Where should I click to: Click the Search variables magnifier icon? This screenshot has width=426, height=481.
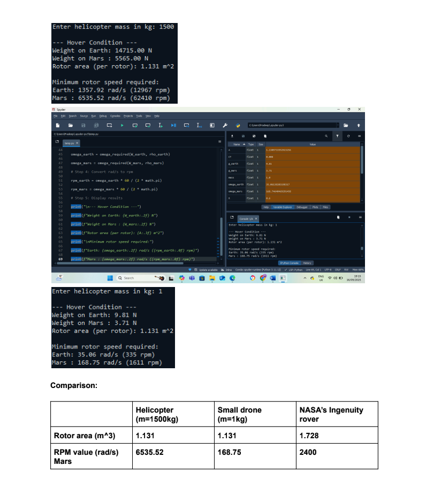326,136
